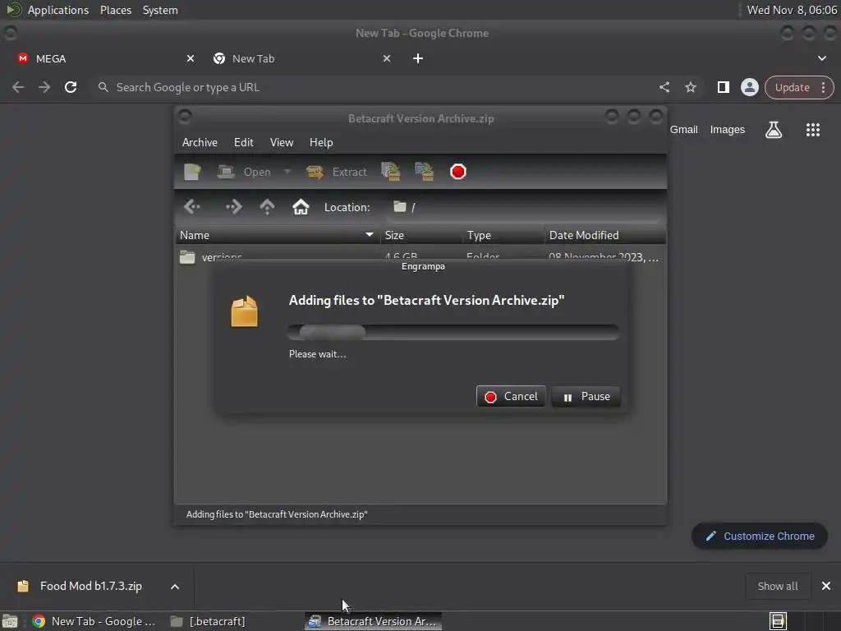
Task: Click the add folder toolbar icon
Action: tap(425, 172)
